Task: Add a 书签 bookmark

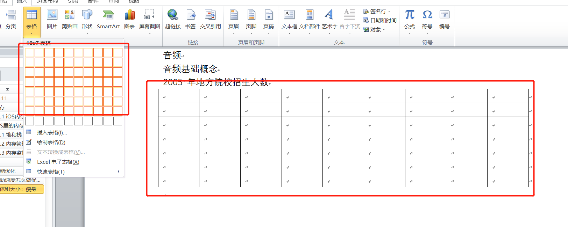Action: [x=190, y=19]
